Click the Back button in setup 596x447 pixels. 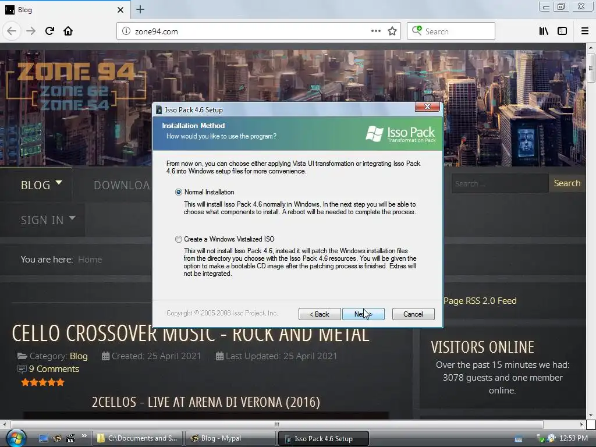(320, 314)
